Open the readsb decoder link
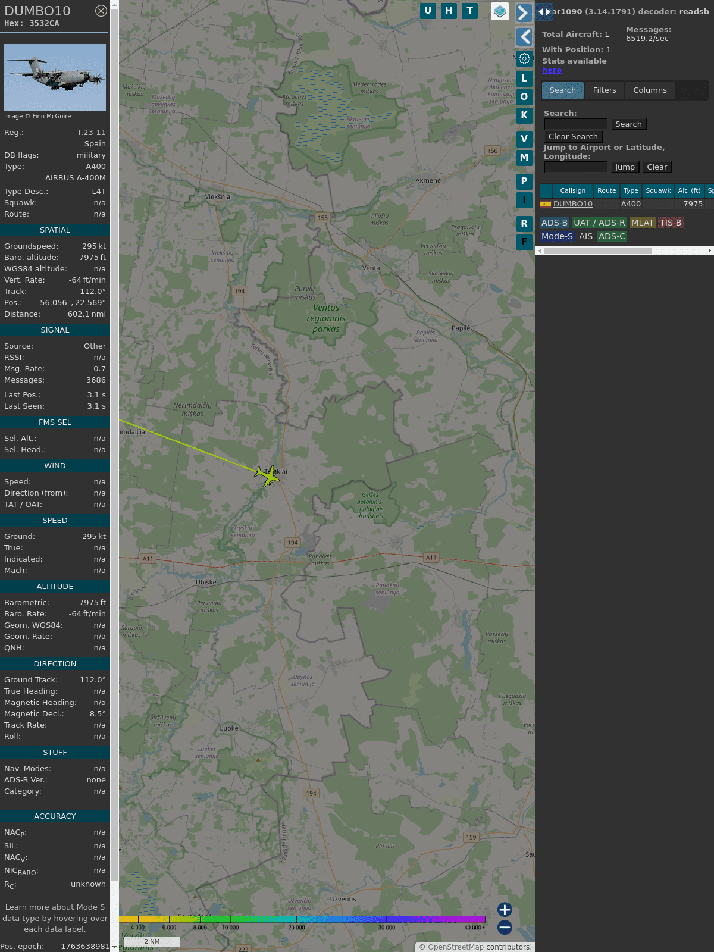Image resolution: width=714 pixels, height=952 pixels. pos(694,11)
